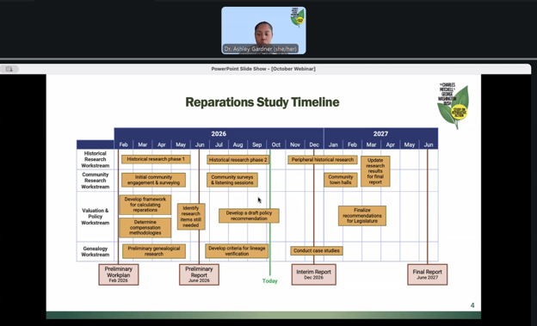This screenshot has height=326, width=537.
Task: Click the slide show window toolbar icon
Action: [x=9, y=69]
